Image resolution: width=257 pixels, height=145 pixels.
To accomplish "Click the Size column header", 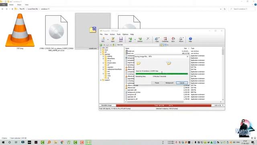I will click(186, 48).
